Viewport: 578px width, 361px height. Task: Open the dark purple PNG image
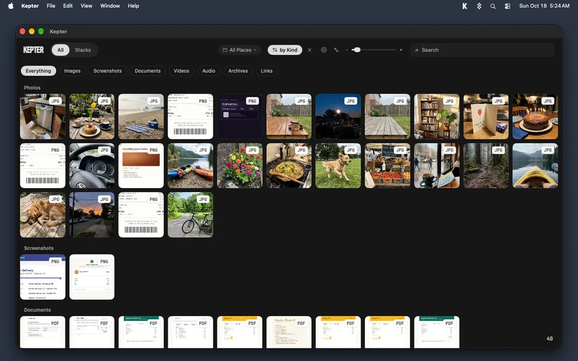[240, 117]
